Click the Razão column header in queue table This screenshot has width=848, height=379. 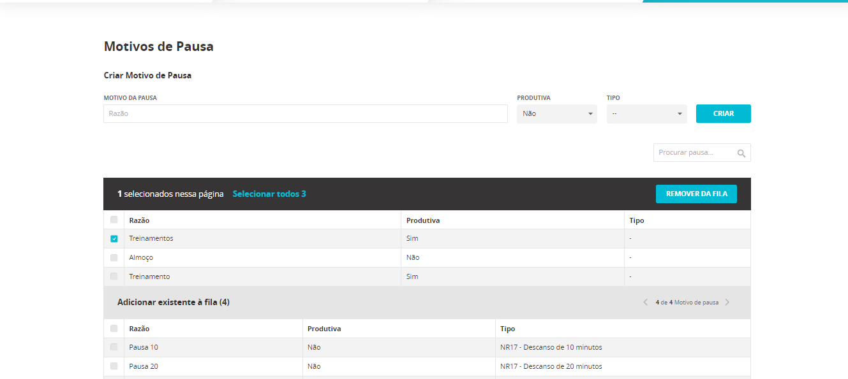point(139,220)
